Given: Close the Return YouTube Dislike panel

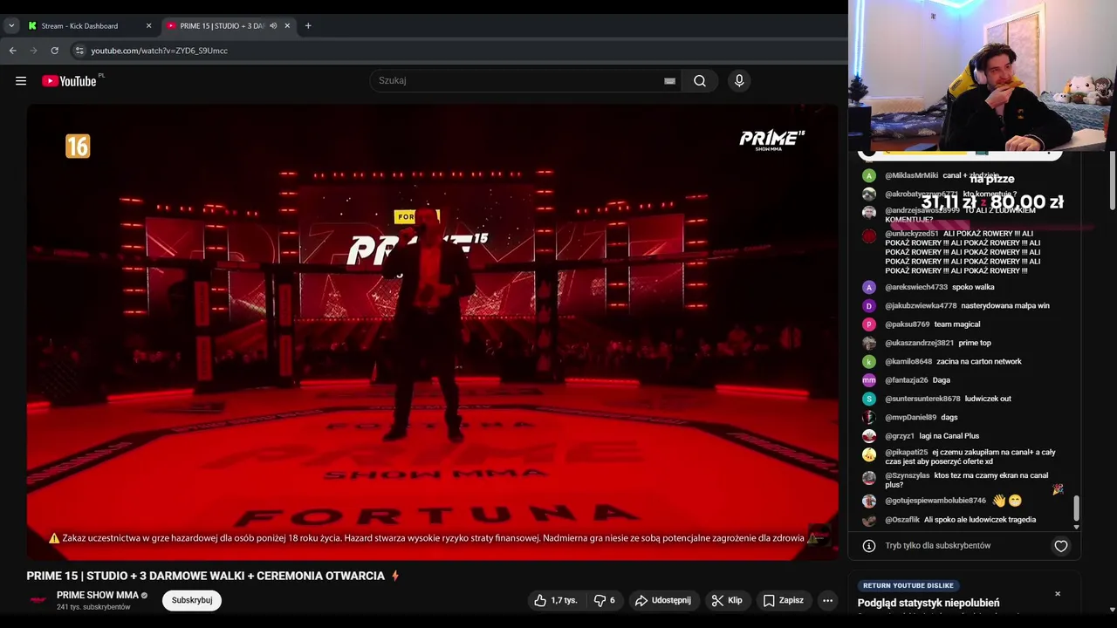Looking at the screenshot, I should tap(1058, 594).
